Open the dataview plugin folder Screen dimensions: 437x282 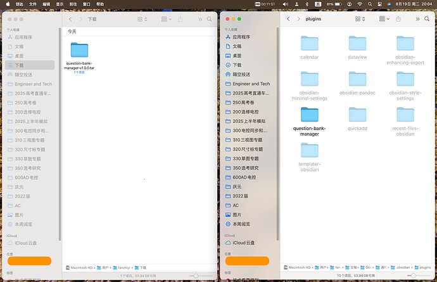(357, 44)
